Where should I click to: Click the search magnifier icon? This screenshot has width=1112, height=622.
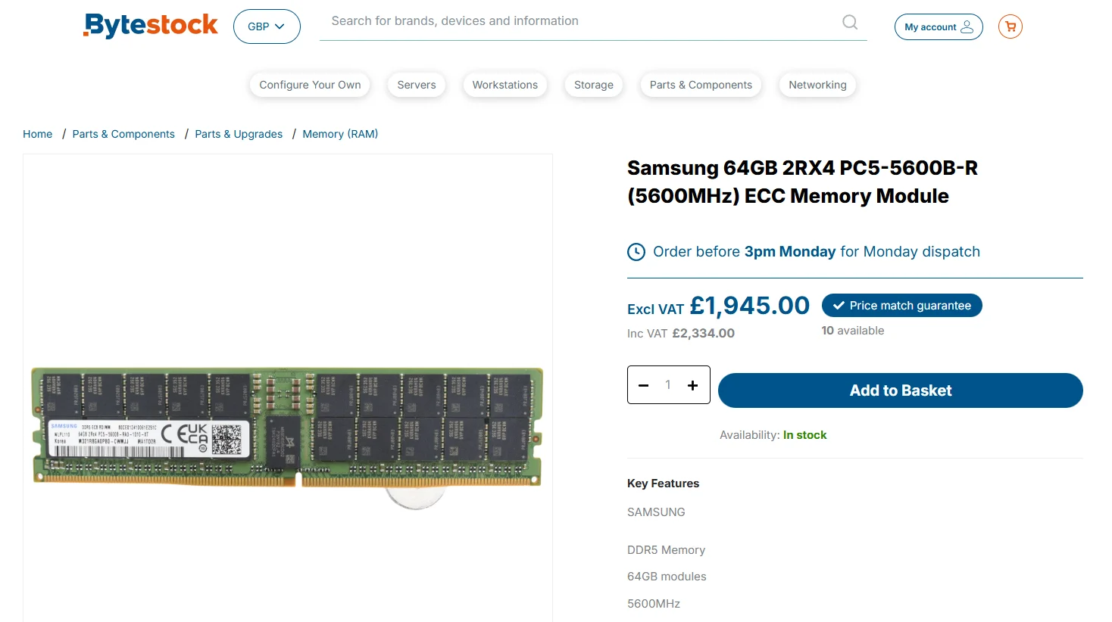(850, 22)
